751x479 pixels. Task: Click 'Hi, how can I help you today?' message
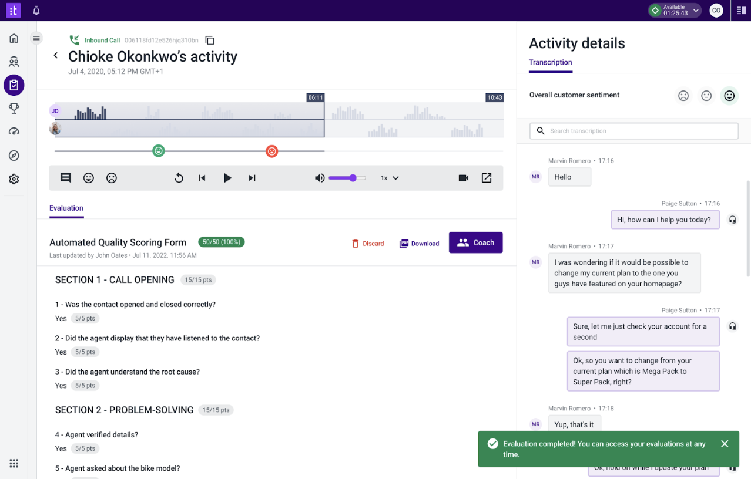pyautogui.click(x=664, y=220)
